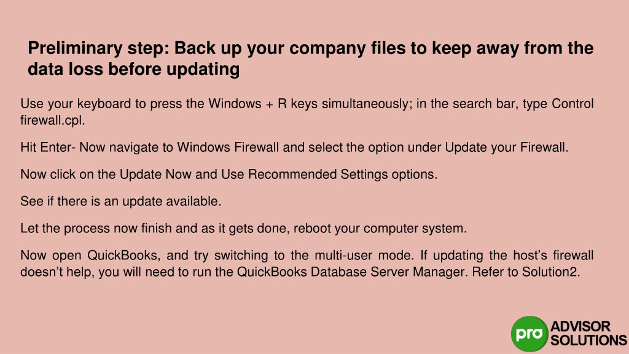Image resolution: width=629 pixels, height=354 pixels.
Task: Click the words 'Windows Firewall'
Action: click(228, 147)
